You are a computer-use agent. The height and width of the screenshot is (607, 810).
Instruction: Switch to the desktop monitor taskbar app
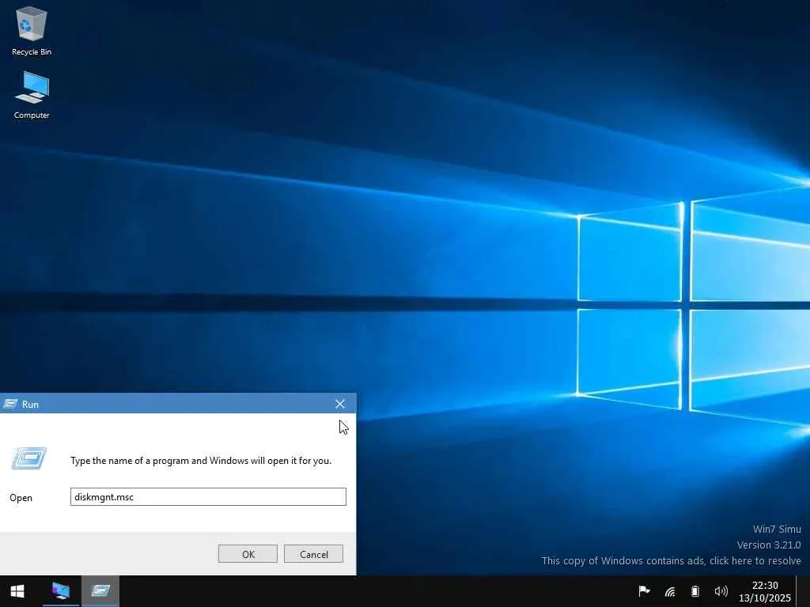pos(60,591)
